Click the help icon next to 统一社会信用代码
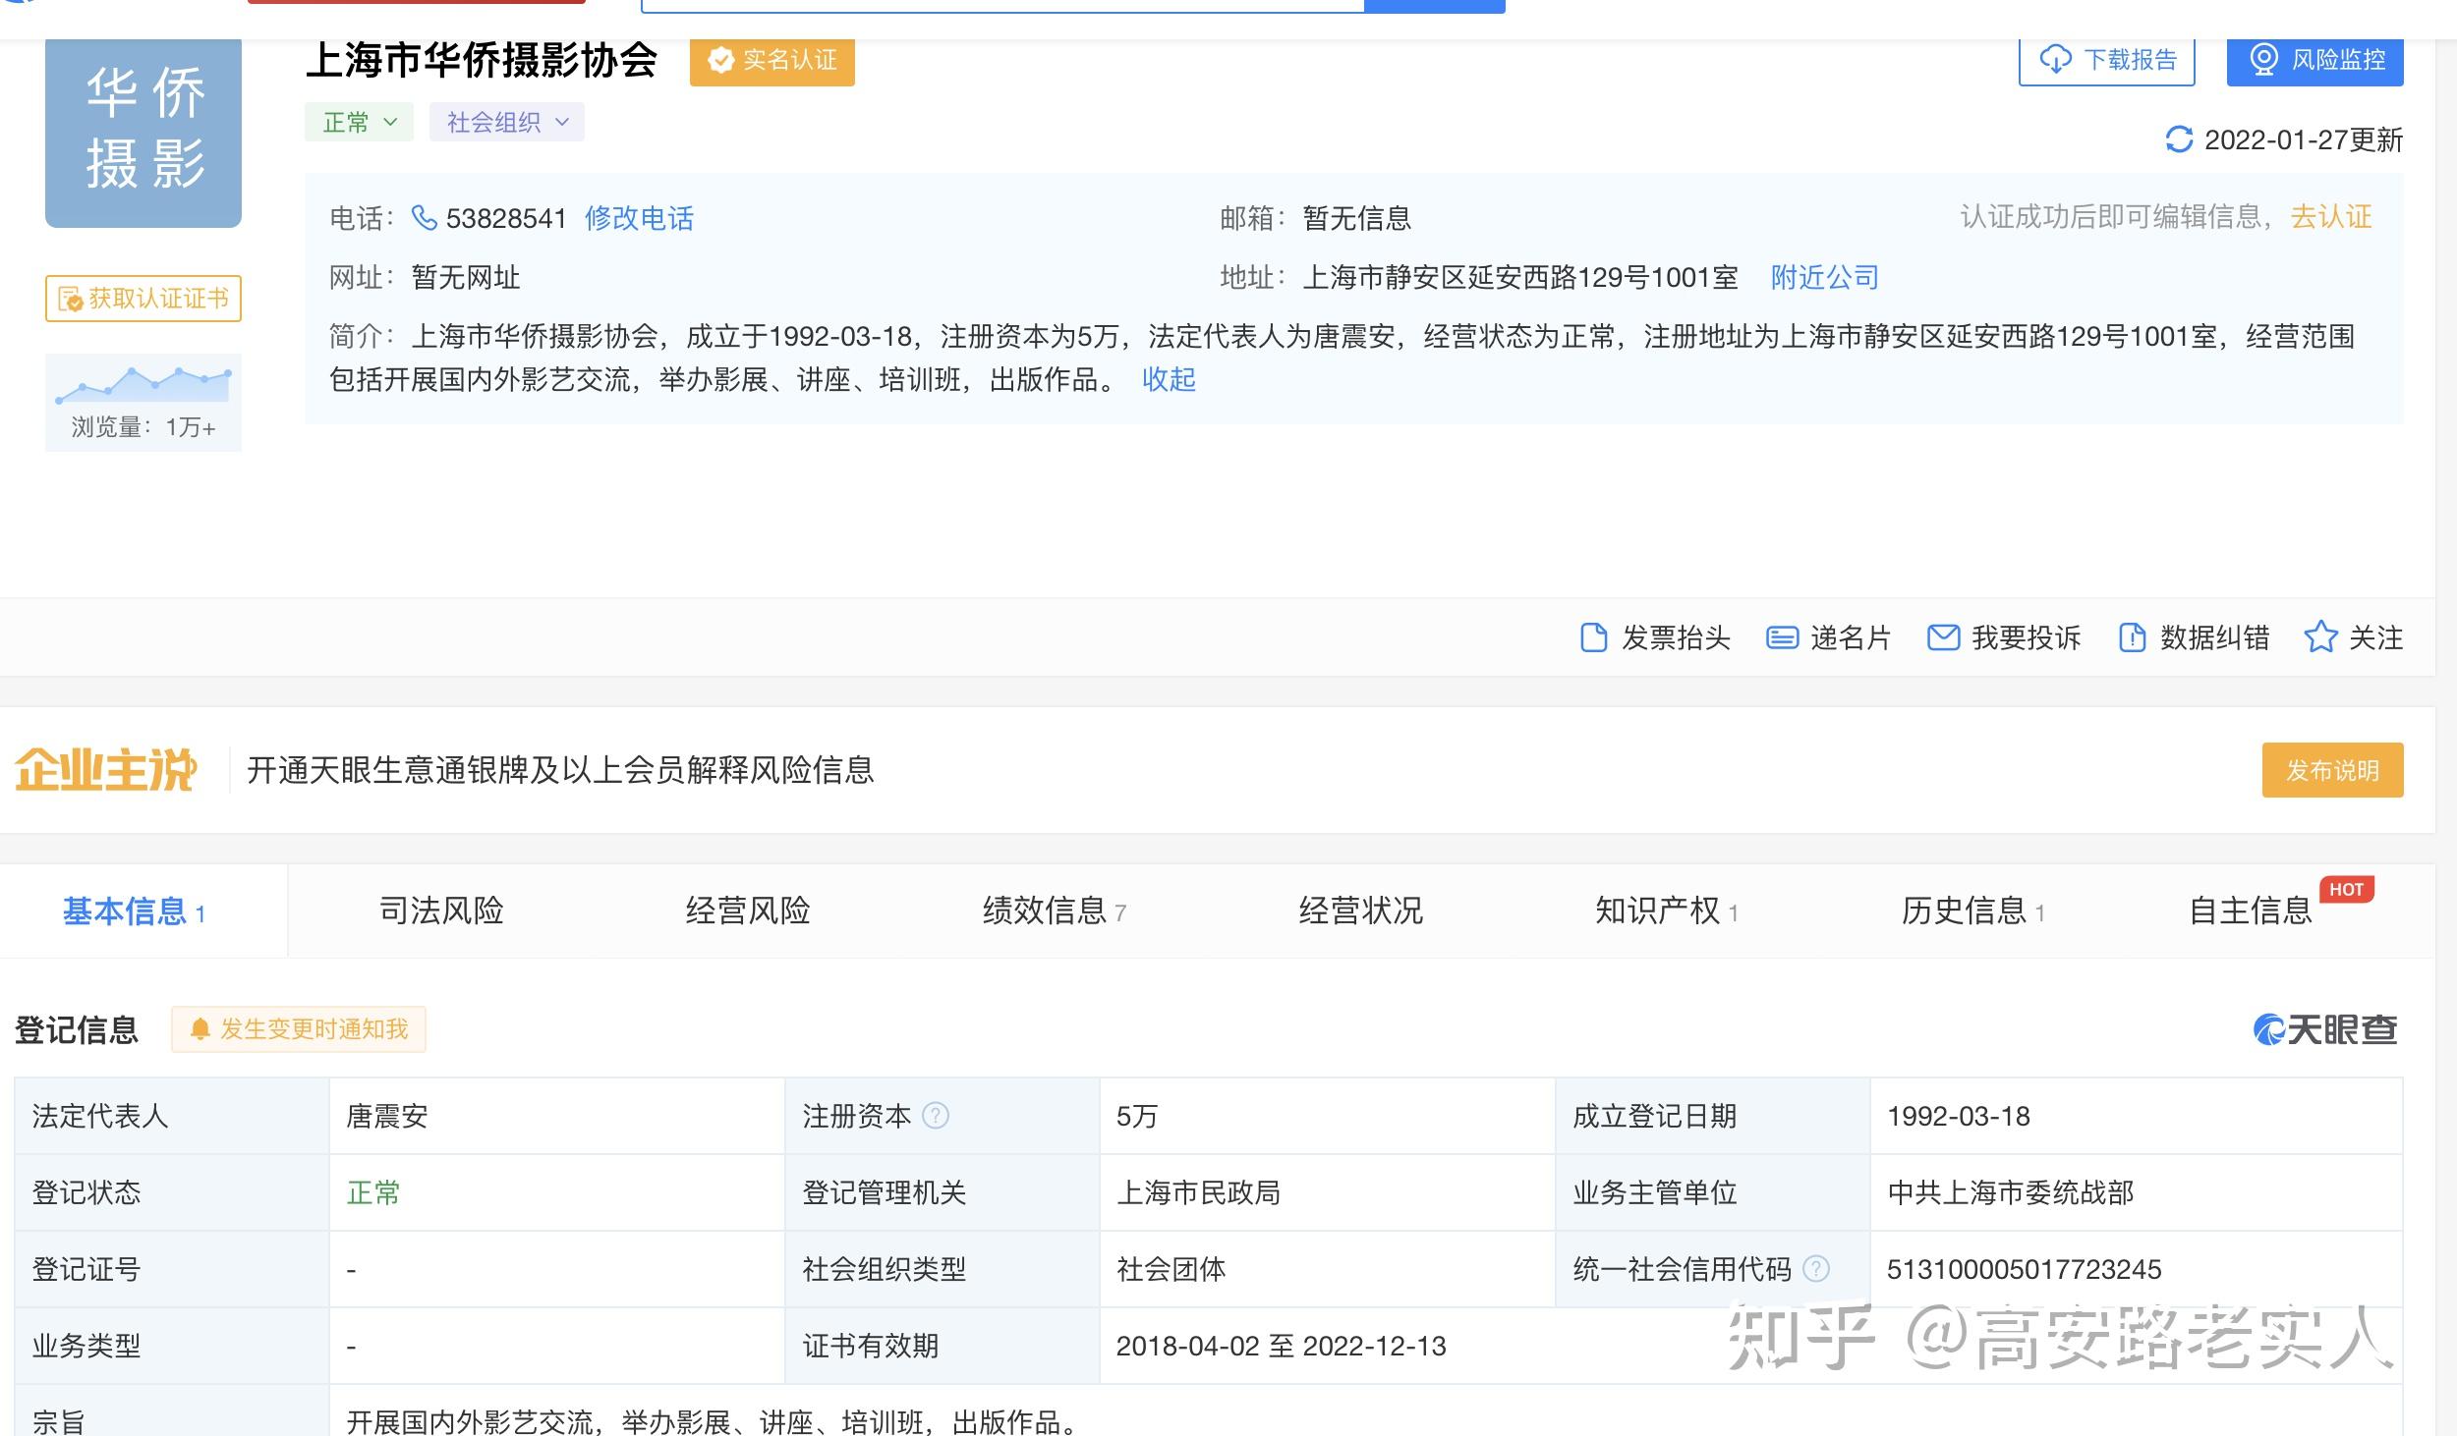 click(1816, 1269)
